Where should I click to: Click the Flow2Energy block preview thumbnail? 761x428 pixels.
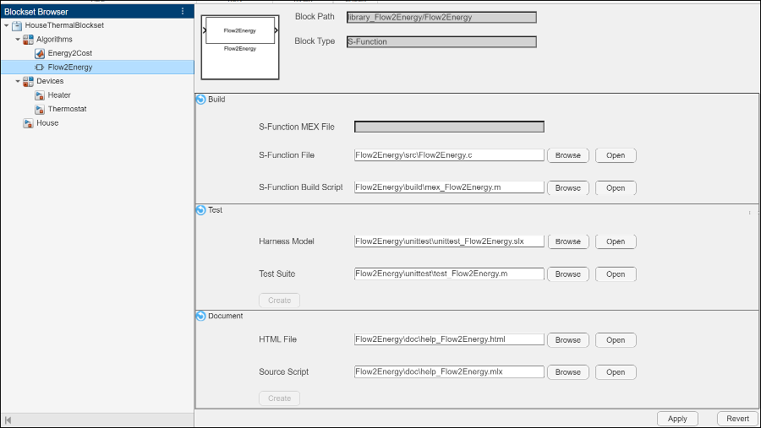pos(240,47)
